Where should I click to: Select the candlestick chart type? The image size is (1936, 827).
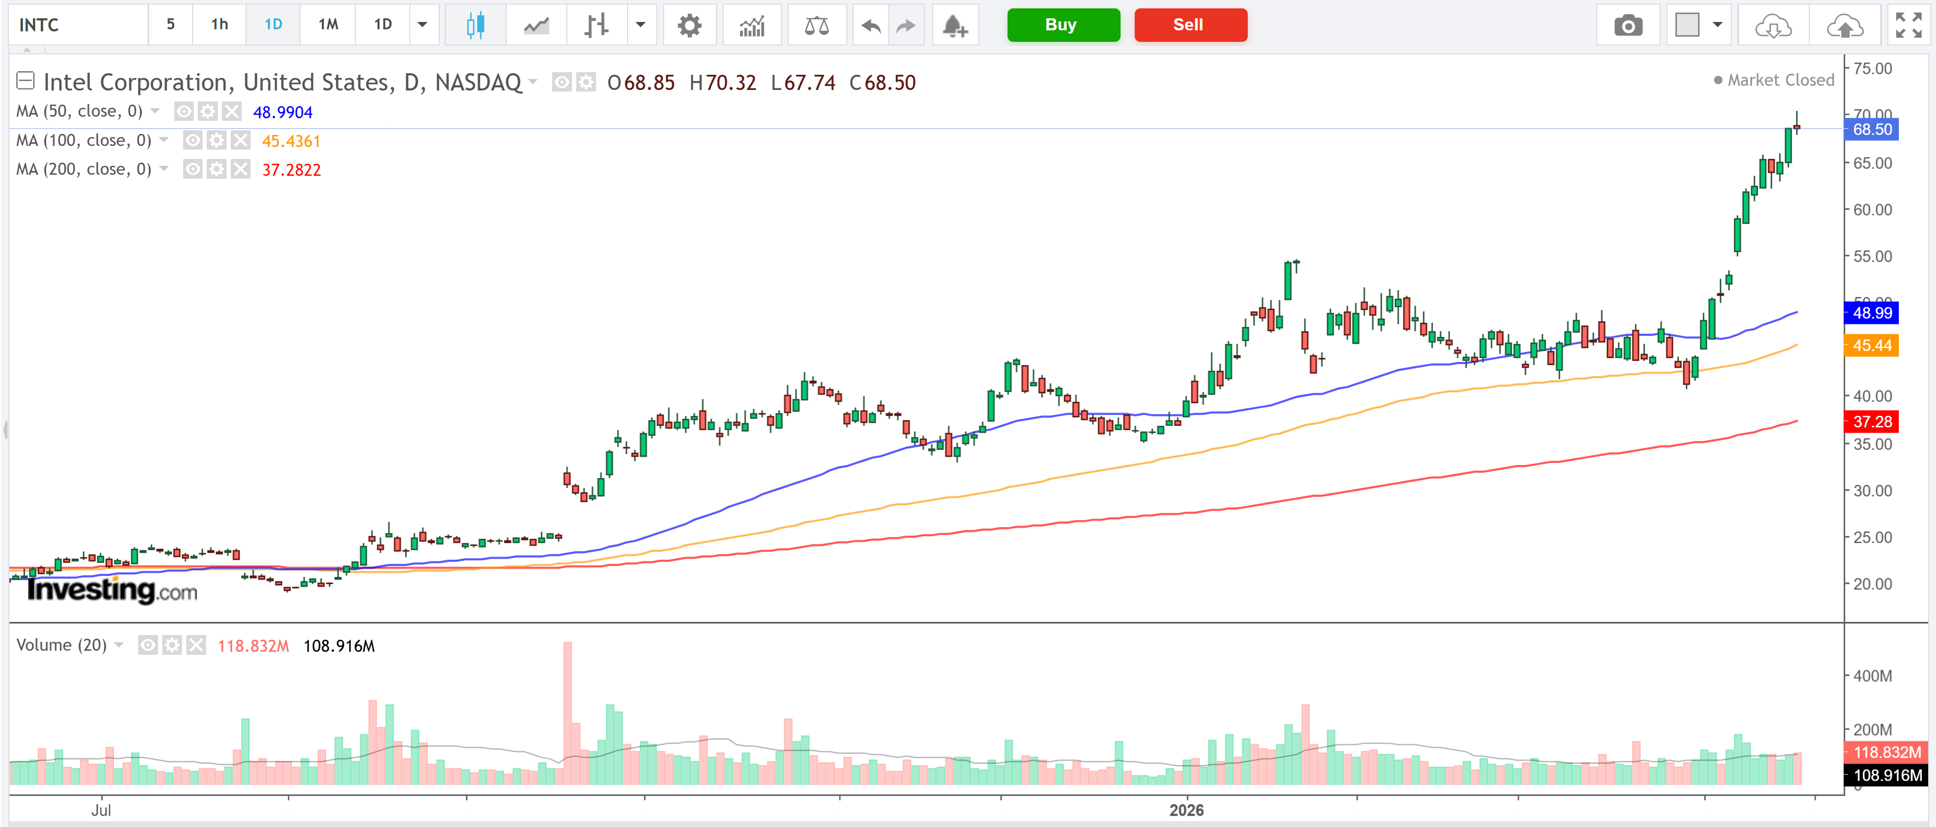click(x=474, y=25)
